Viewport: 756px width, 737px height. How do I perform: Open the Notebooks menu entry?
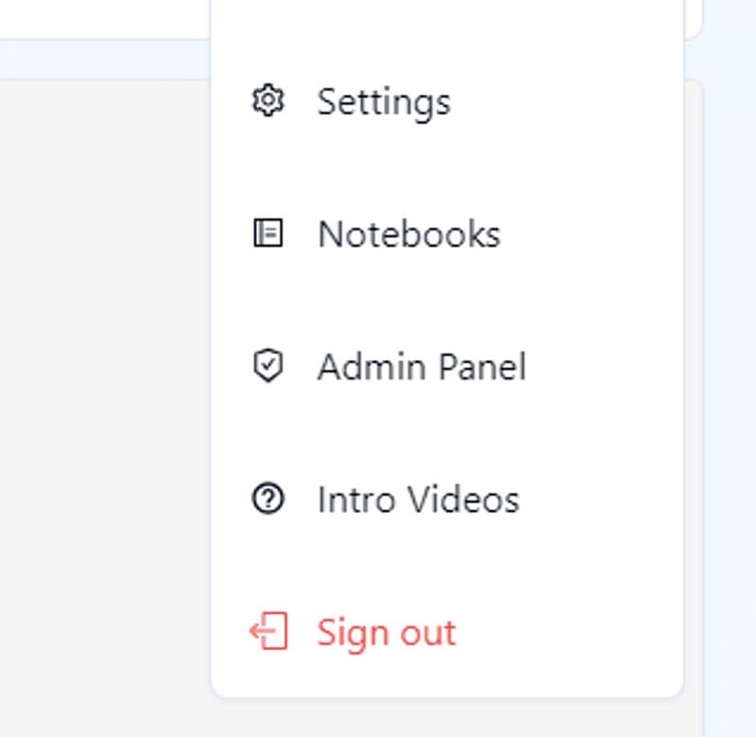point(408,233)
